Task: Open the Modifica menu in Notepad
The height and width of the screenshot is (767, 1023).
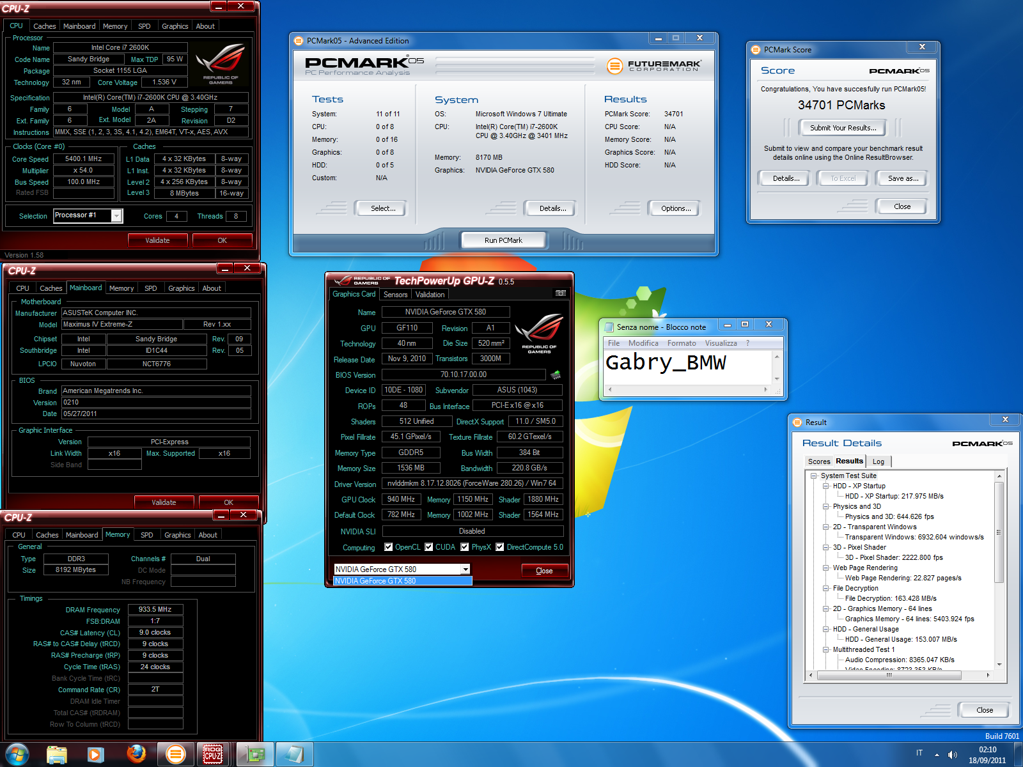Action: coord(643,343)
